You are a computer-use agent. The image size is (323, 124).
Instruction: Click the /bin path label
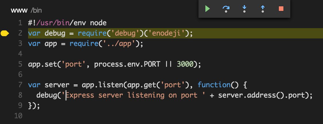click(36, 11)
